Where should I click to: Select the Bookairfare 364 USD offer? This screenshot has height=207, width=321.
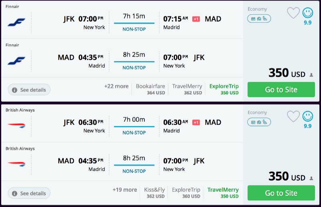click(150, 89)
